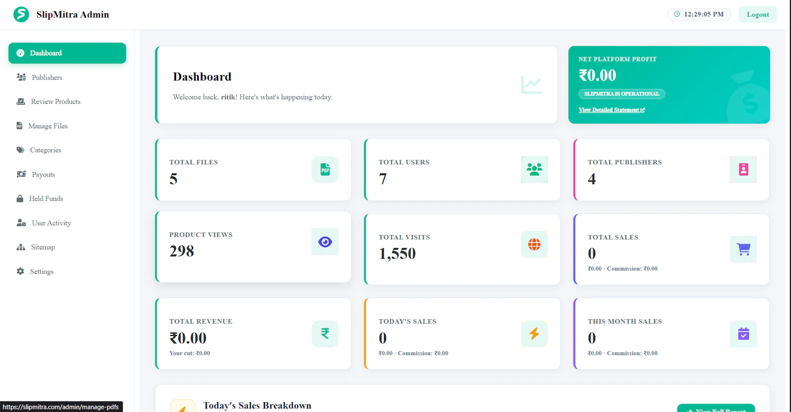Click the commission text under This Month Sales
The image size is (791, 412).
point(623,353)
